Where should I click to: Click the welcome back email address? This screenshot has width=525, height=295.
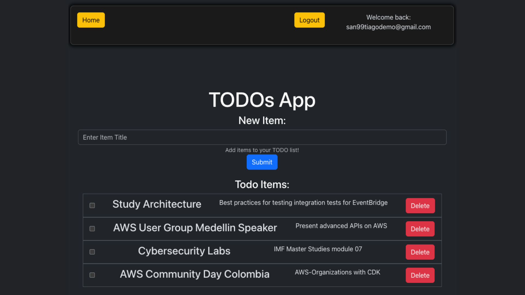coord(388,27)
